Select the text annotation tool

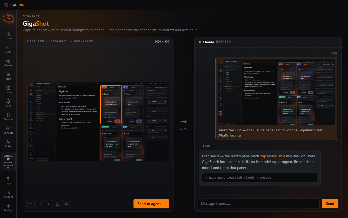click(49, 204)
